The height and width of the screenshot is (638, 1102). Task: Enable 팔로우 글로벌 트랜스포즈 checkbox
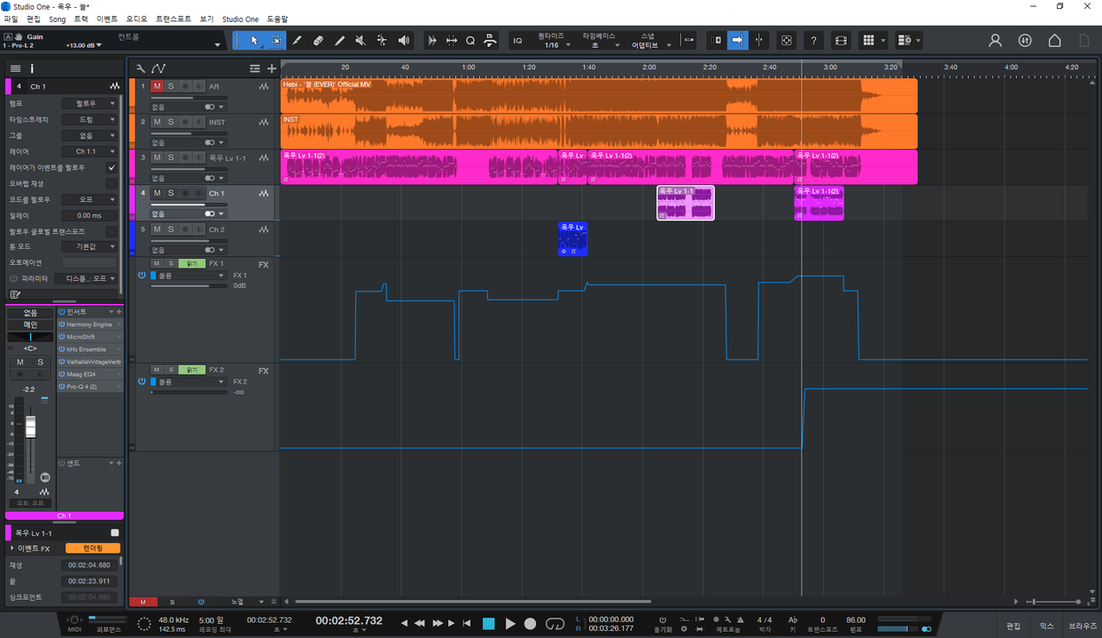pos(112,231)
